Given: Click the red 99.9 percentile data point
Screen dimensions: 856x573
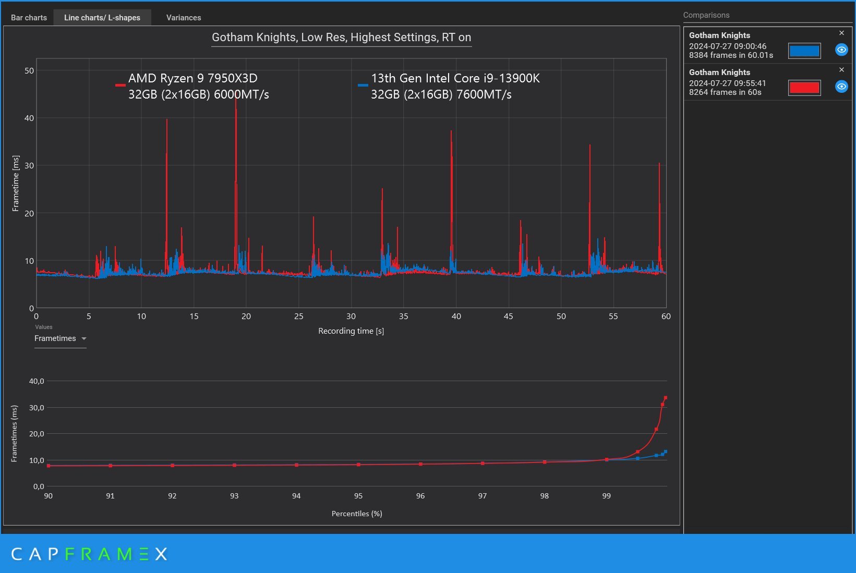Looking at the screenshot, I should 662,405.
